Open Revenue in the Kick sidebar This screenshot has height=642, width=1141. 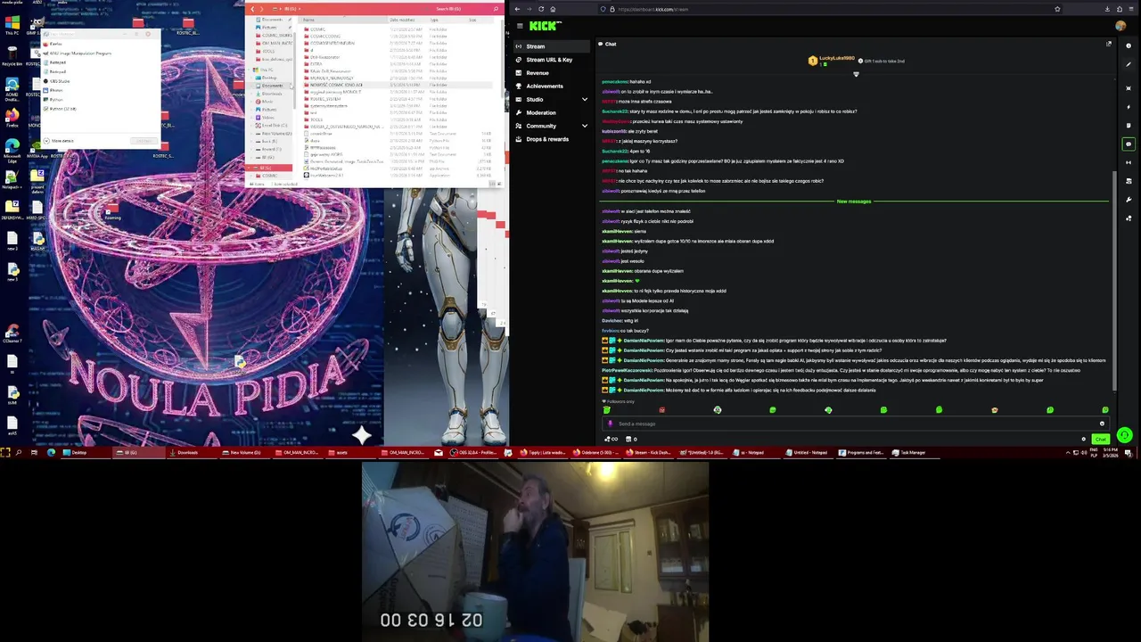pos(538,73)
